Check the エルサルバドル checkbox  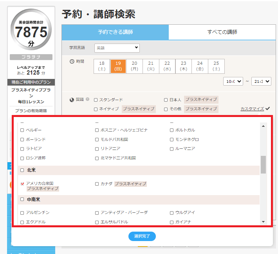[97, 222]
